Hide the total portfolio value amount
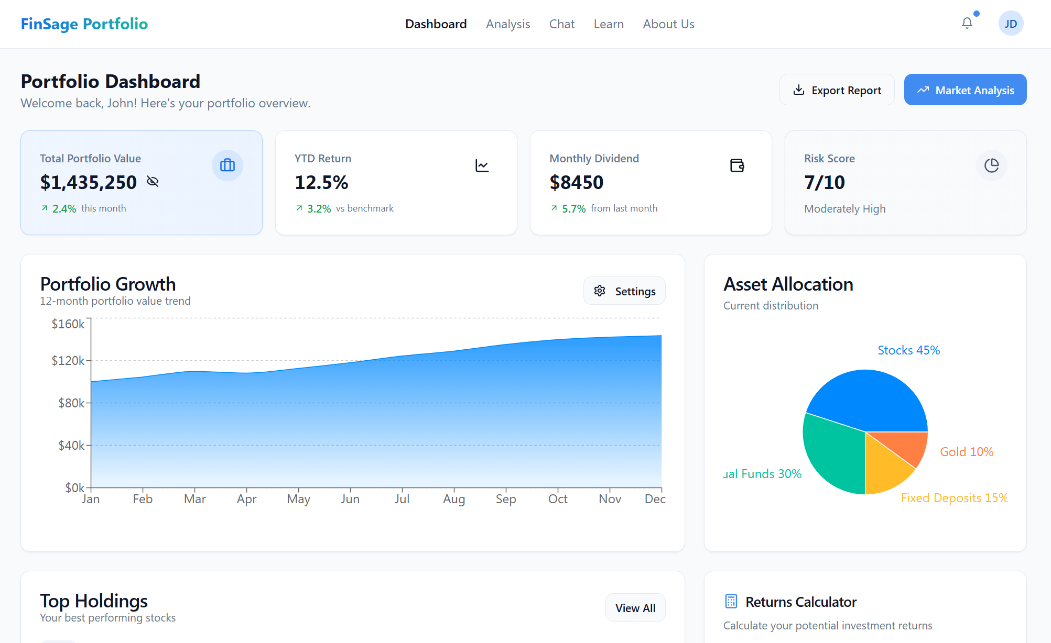Viewport: 1051px width, 643px height. tap(153, 182)
